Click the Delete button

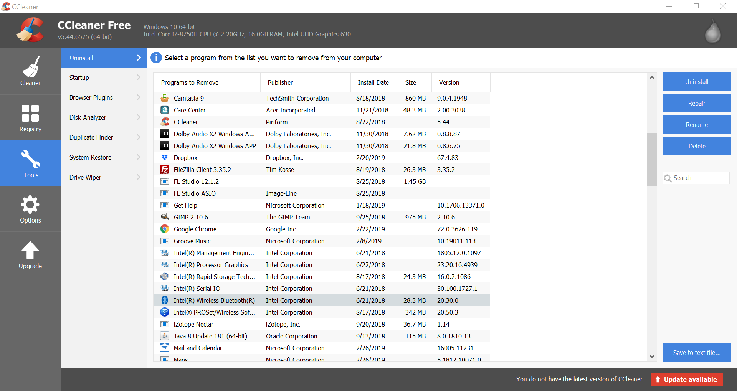(x=697, y=146)
